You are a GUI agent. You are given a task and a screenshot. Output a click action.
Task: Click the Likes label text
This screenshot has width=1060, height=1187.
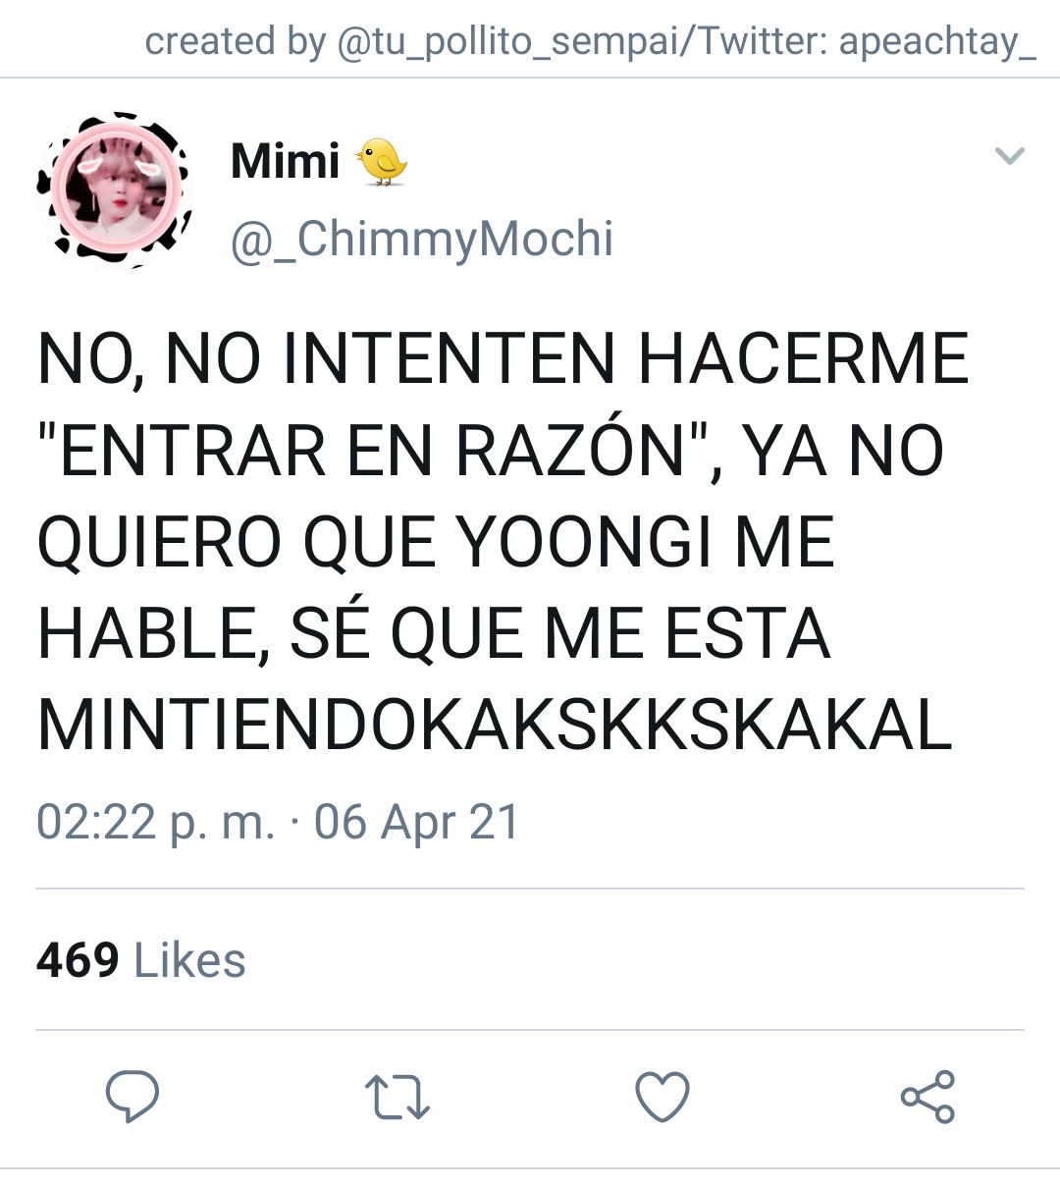point(189,960)
